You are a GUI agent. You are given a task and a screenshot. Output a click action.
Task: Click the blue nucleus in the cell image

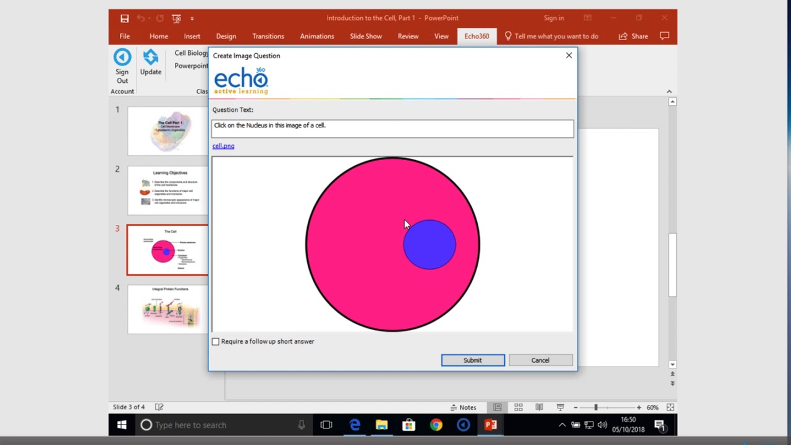tap(429, 245)
